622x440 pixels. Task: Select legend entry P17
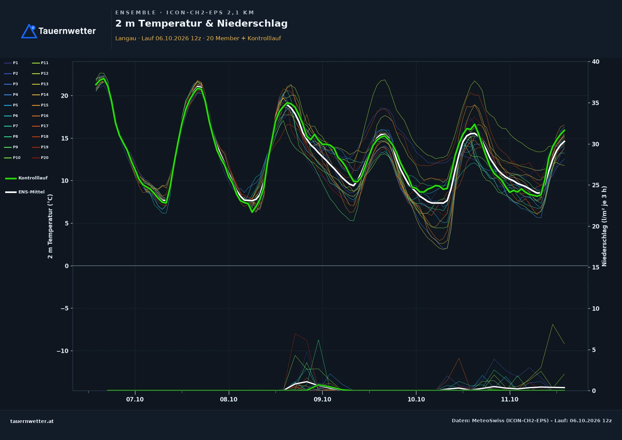coord(40,126)
